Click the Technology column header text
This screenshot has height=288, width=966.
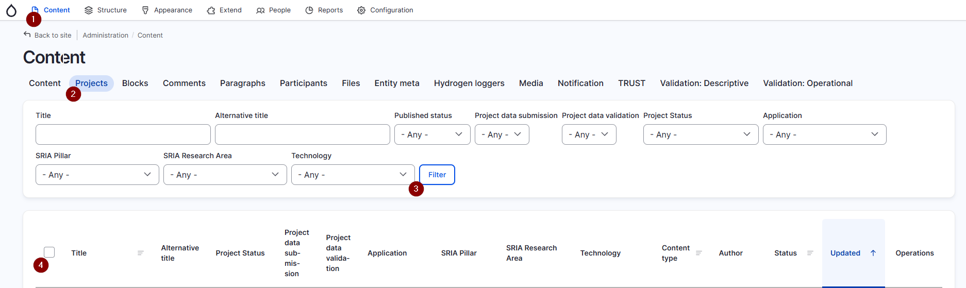[x=601, y=253]
